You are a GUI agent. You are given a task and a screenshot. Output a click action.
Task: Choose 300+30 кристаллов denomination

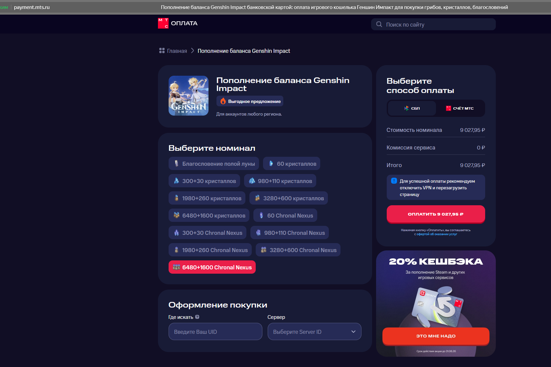pos(204,181)
